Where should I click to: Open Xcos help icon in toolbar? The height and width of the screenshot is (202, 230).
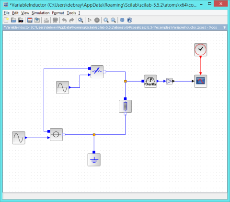pyautogui.click(x=129, y=20)
